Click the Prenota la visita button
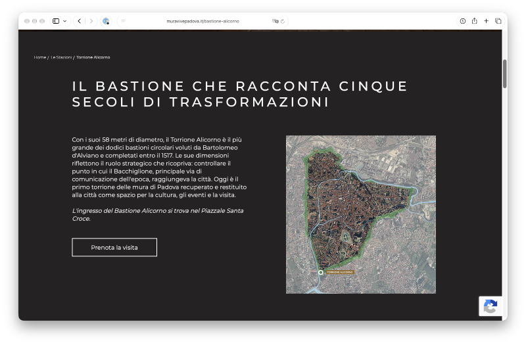526x345 pixels. click(x=114, y=248)
